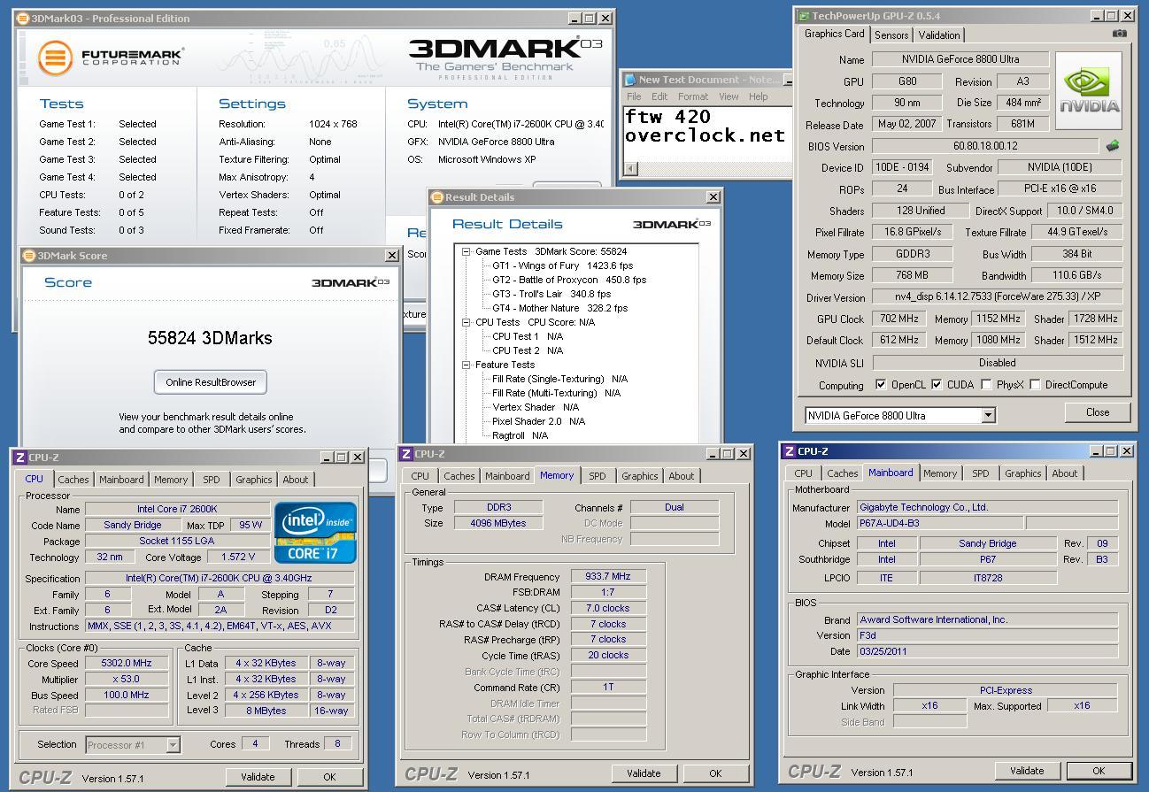Select GT4 - Mother Nature result row
The height and width of the screenshot is (792, 1149).
[559, 308]
